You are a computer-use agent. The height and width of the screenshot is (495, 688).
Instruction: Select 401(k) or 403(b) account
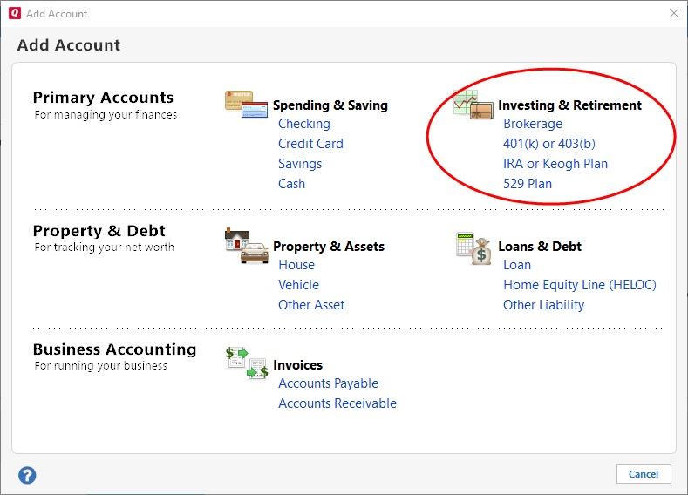pyautogui.click(x=548, y=144)
